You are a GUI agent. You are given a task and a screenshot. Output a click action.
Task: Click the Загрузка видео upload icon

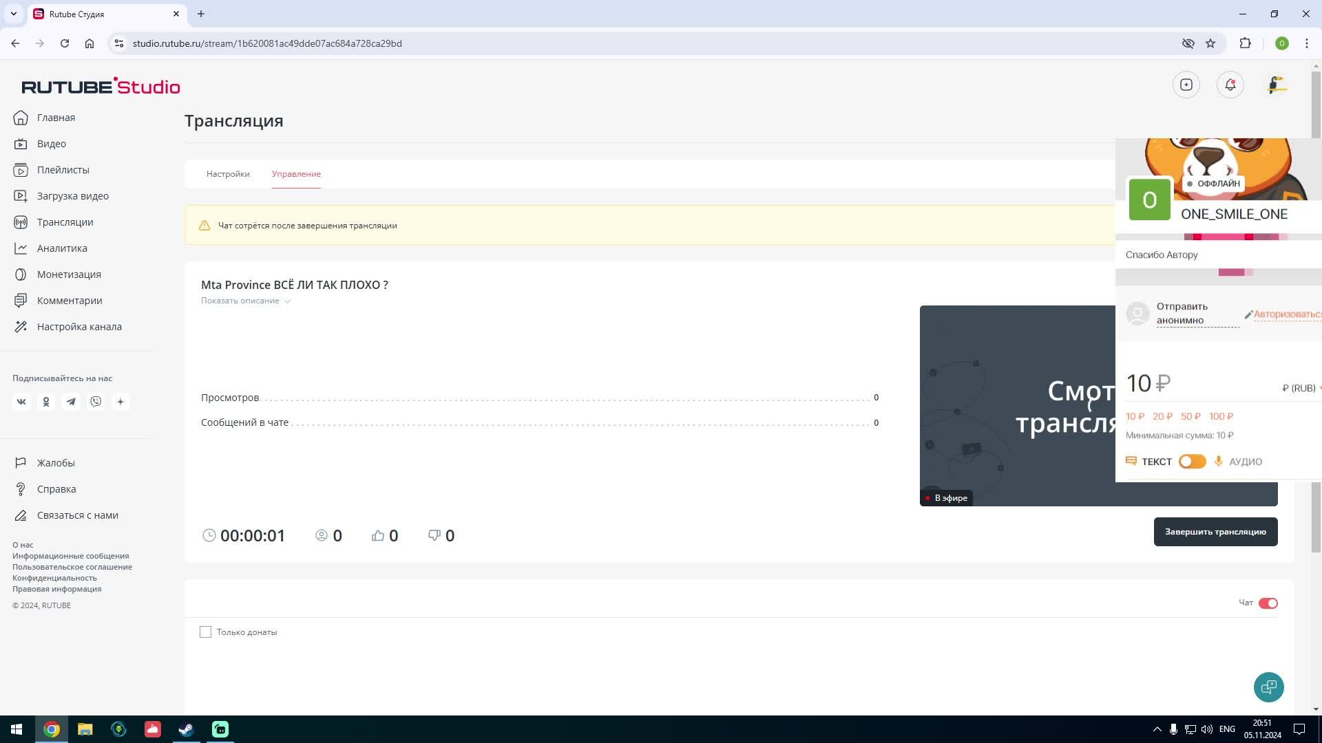[21, 196]
